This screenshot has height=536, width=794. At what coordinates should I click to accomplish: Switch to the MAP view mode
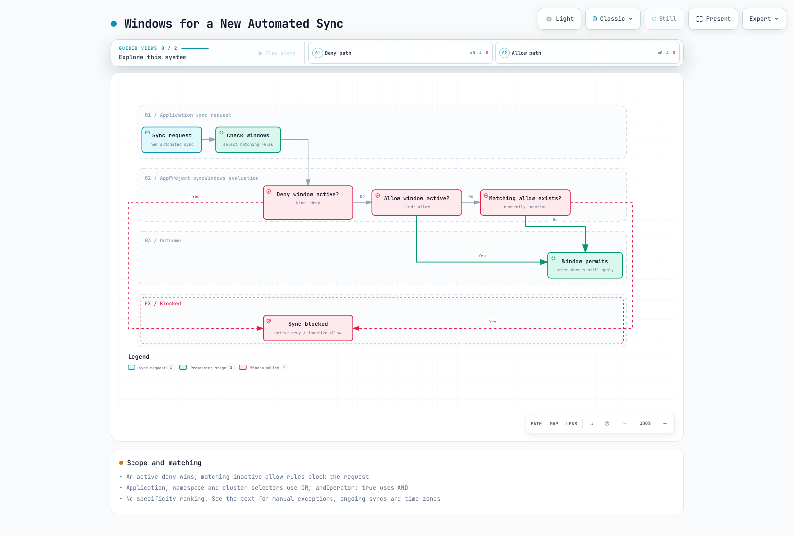(x=554, y=424)
